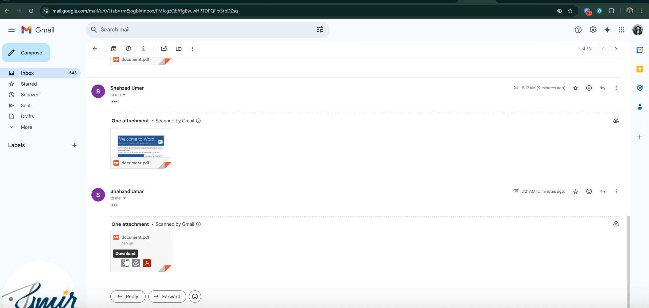The height and width of the screenshot is (308, 649).
Task: Open the Welcome to Word PDF thumbnail
Action: point(141,148)
